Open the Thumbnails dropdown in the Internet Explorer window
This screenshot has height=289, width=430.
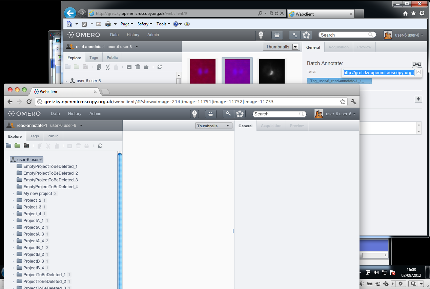pyautogui.click(x=282, y=47)
